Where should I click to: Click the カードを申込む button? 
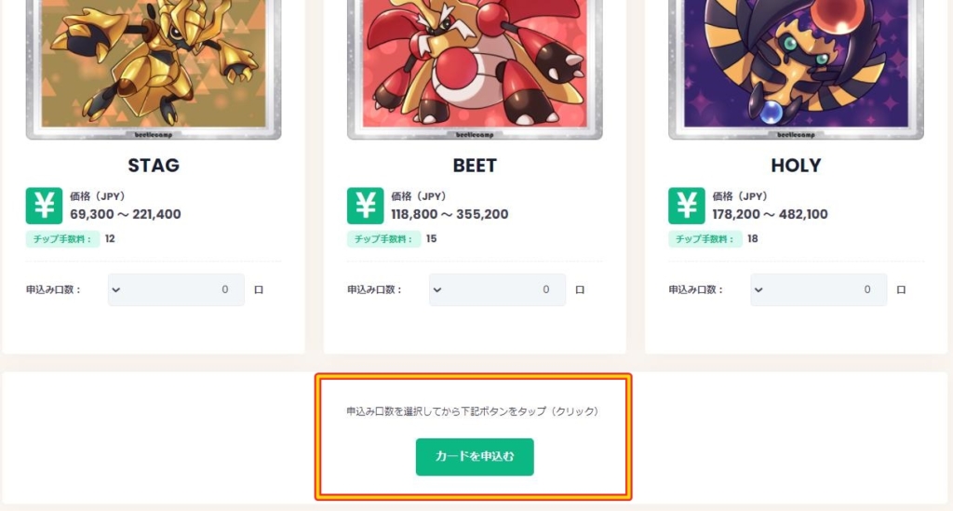[475, 457]
